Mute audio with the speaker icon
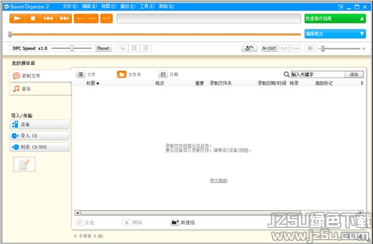The image size is (373, 244). 311,48
